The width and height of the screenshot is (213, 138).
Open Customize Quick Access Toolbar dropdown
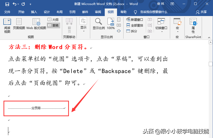pyautogui.click(x=30, y=4)
